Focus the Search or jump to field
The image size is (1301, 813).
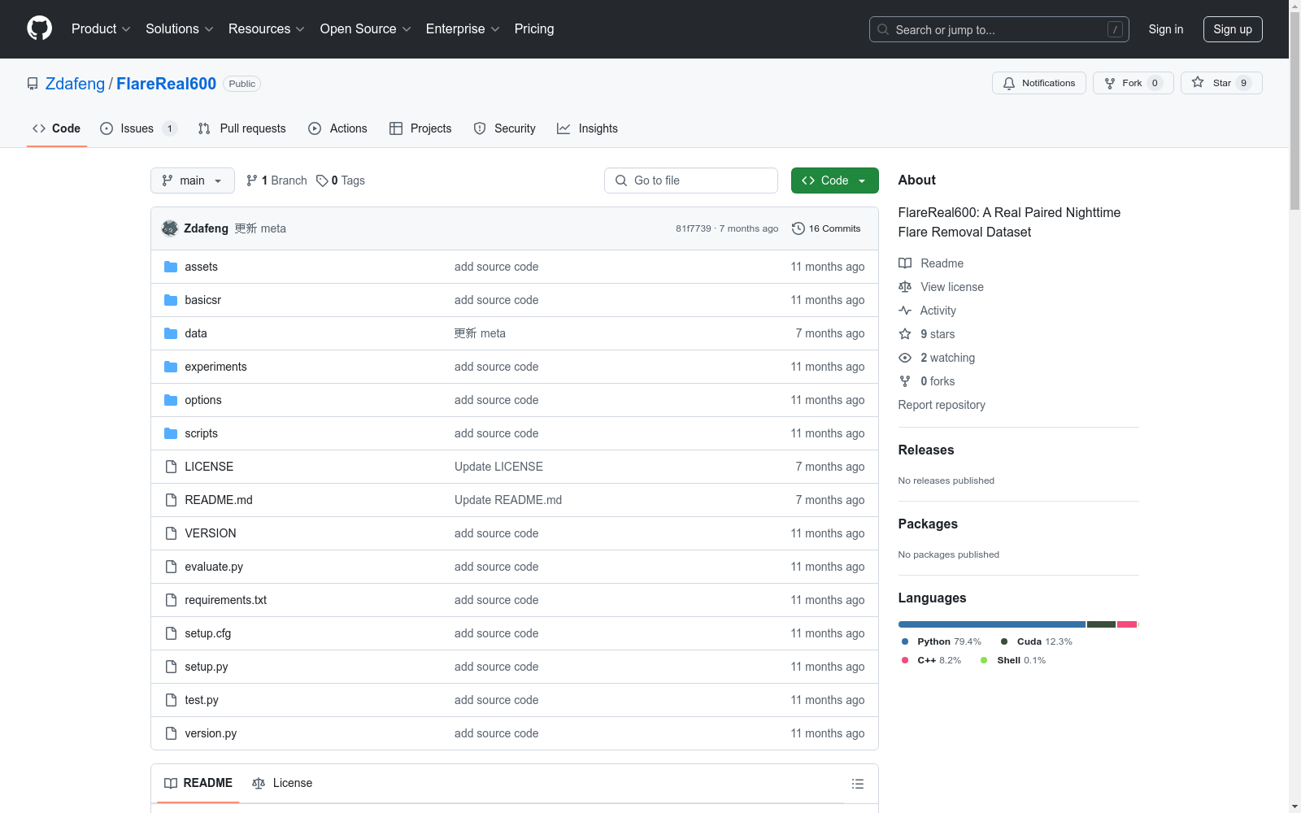point(999,29)
